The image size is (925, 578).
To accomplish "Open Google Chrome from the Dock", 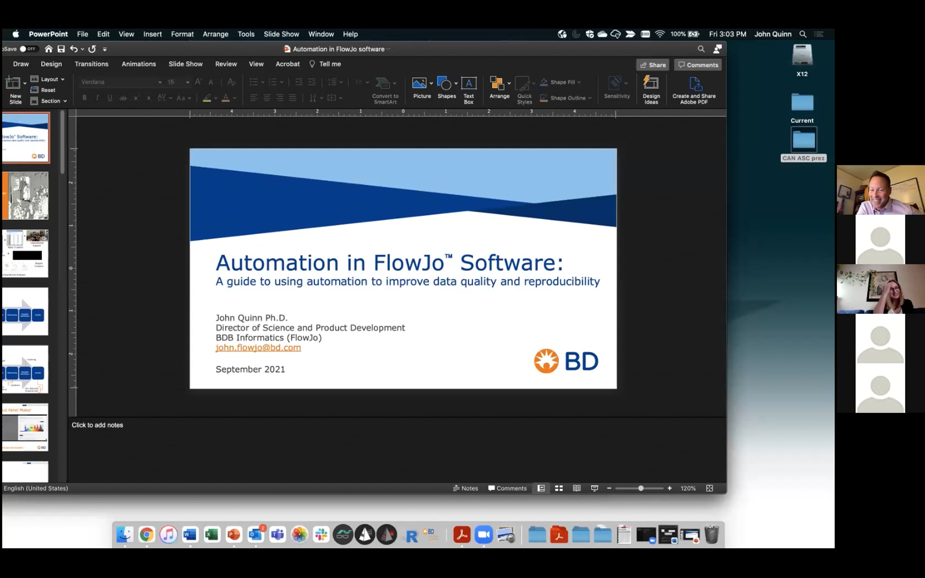I will click(146, 534).
